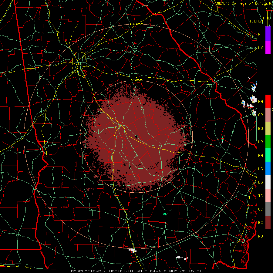
Task: Click the HR legend label
Action: [x=260, y=142]
